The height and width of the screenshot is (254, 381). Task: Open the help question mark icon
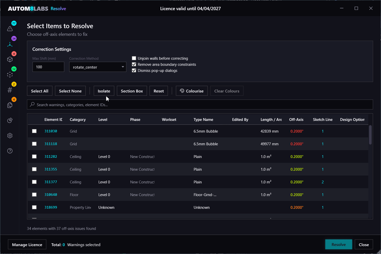(10, 151)
